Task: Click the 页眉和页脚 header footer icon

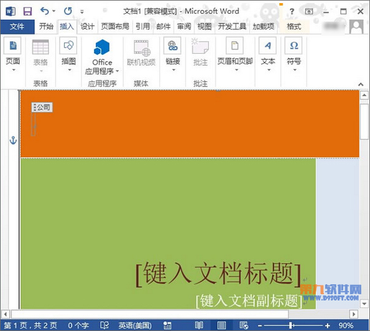Action: pos(235,46)
